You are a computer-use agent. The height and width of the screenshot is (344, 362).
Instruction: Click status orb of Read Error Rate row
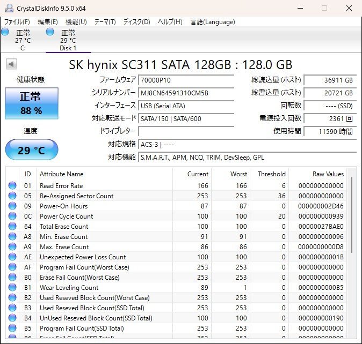[x=12, y=185]
